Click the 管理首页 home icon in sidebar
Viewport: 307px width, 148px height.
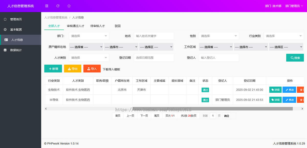pyautogui.click(x=5, y=19)
